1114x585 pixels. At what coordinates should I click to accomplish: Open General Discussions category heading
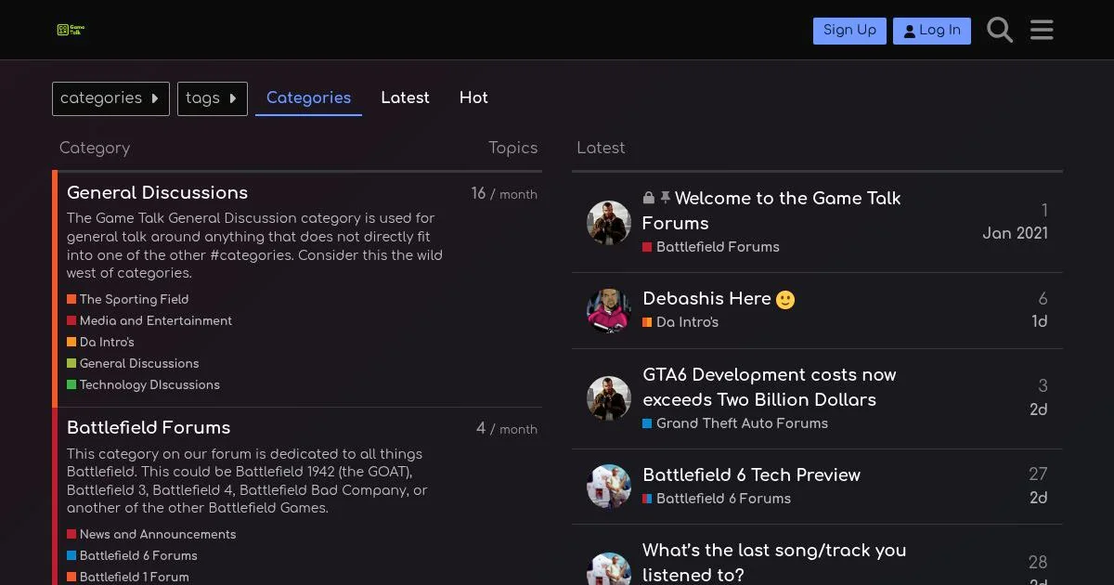(x=157, y=193)
